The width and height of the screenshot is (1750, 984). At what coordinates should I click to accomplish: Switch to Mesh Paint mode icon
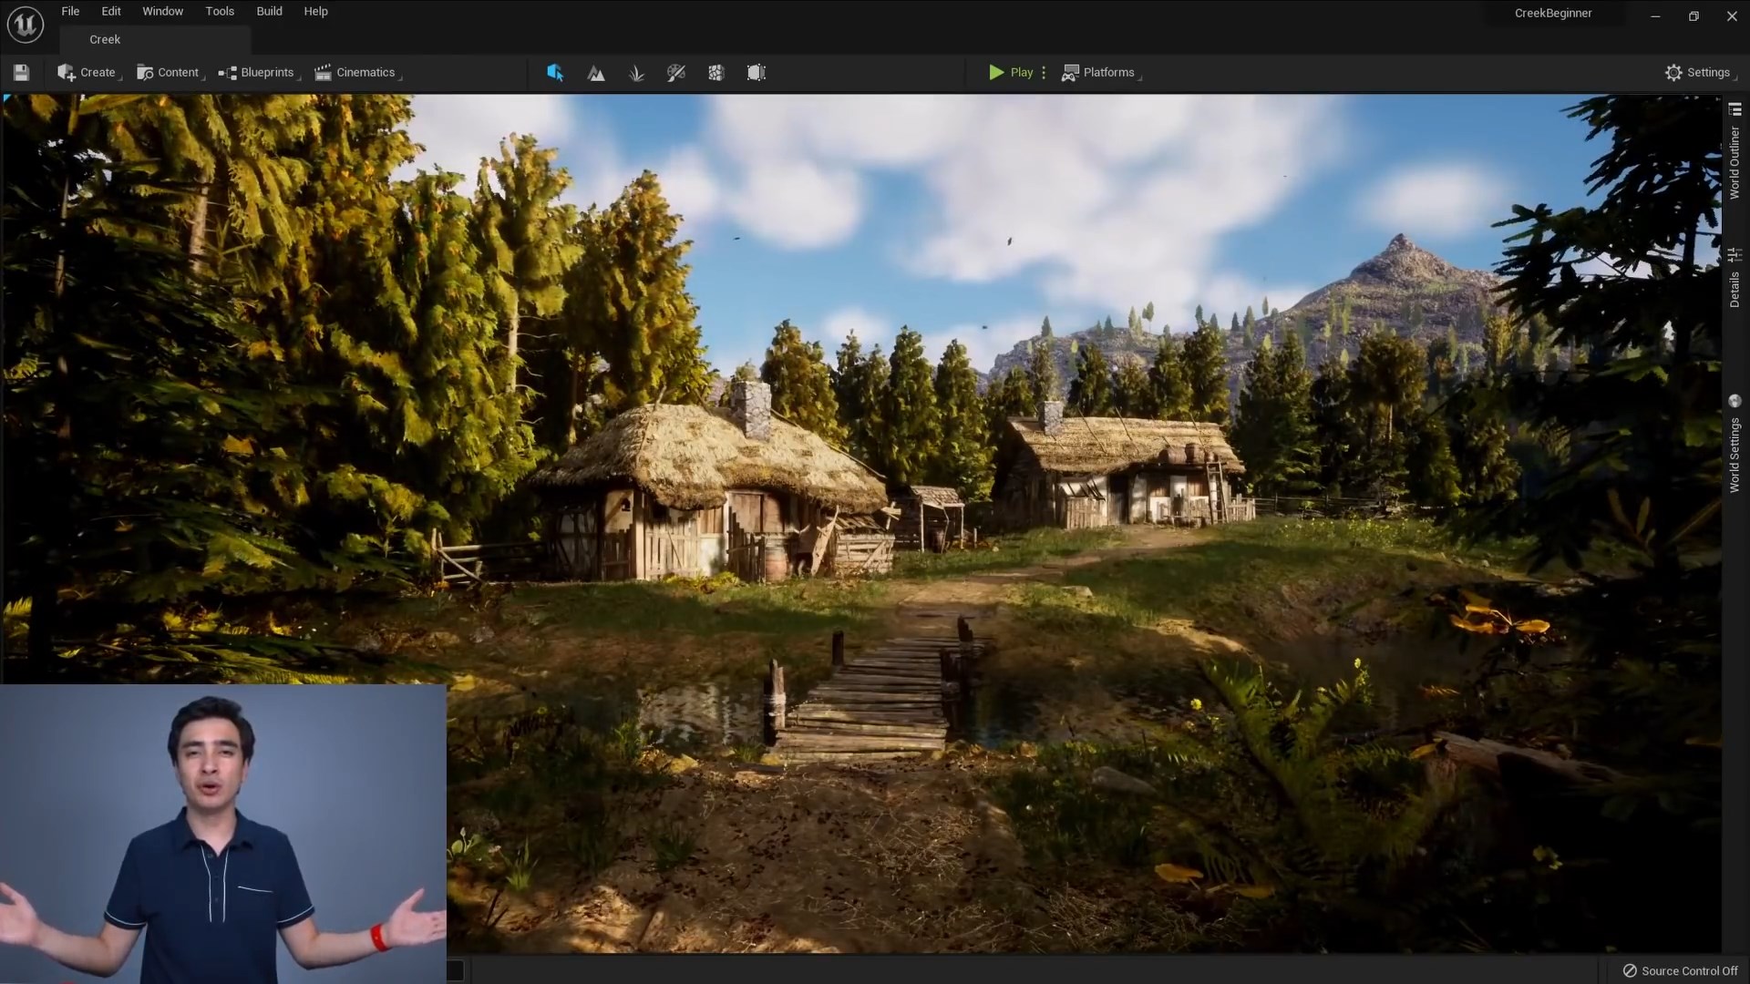(x=676, y=73)
